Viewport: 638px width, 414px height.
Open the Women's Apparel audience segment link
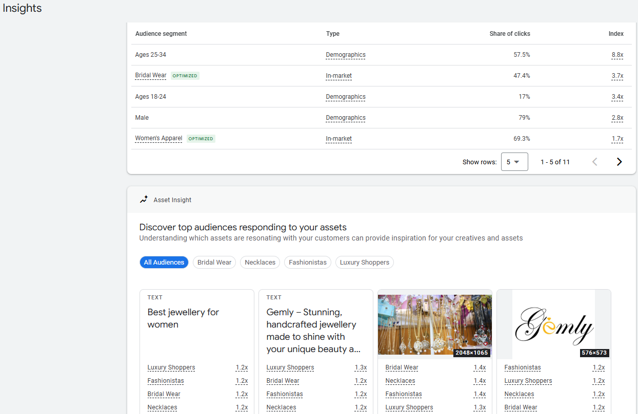pyautogui.click(x=158, y=138)
